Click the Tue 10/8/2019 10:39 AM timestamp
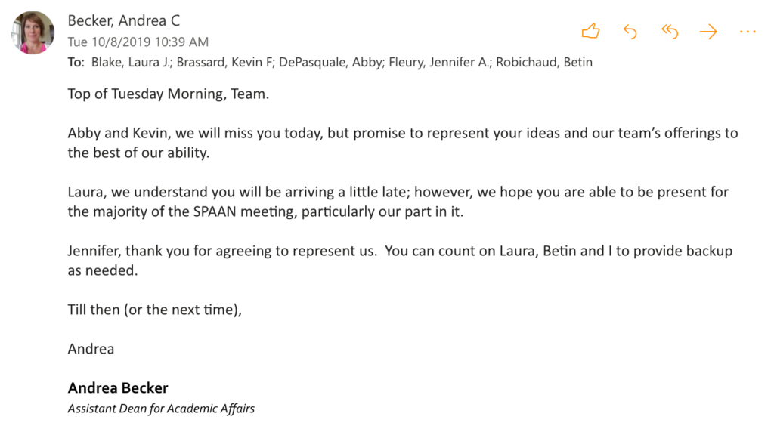 click(138, 42)
